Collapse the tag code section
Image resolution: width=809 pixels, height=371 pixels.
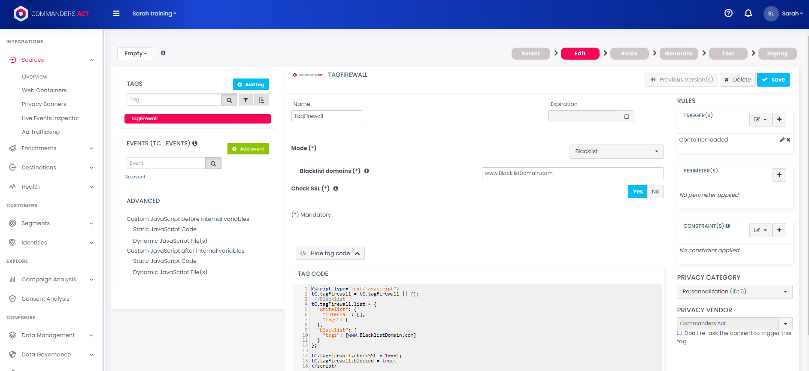(330, 253)
